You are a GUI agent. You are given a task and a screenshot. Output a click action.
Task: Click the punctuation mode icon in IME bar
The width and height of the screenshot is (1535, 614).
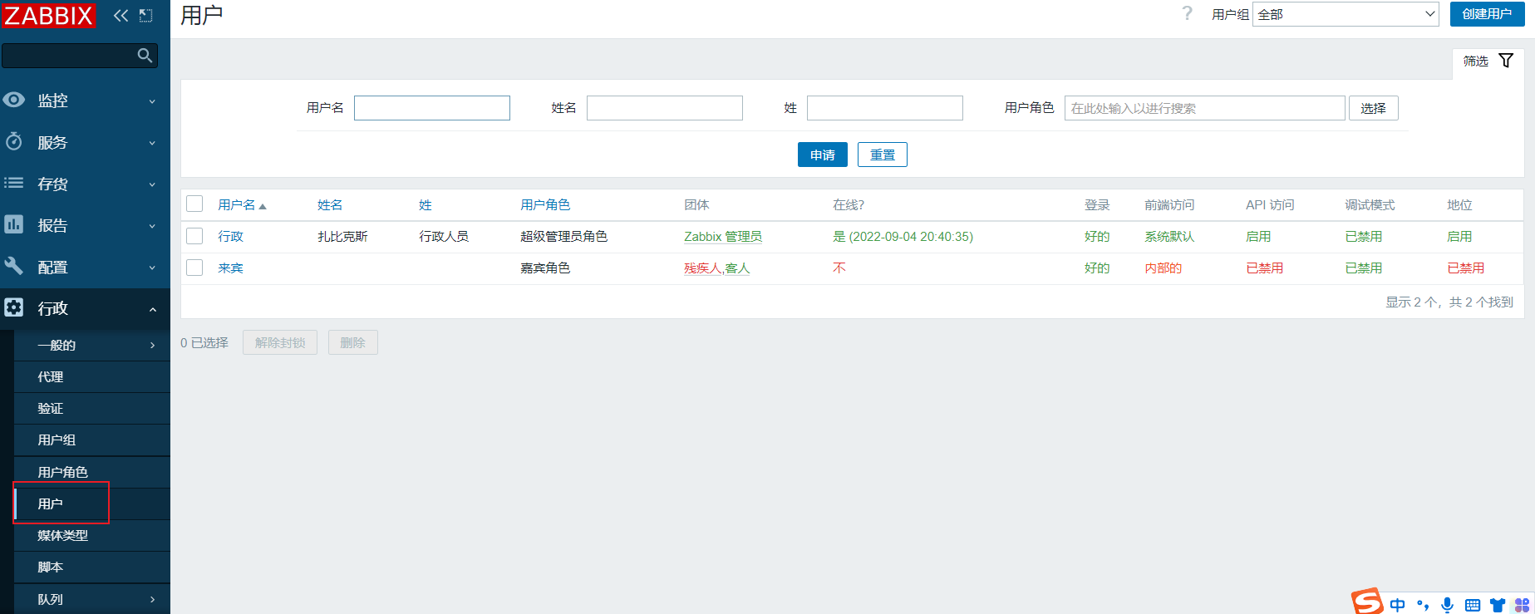point(1423,605)
